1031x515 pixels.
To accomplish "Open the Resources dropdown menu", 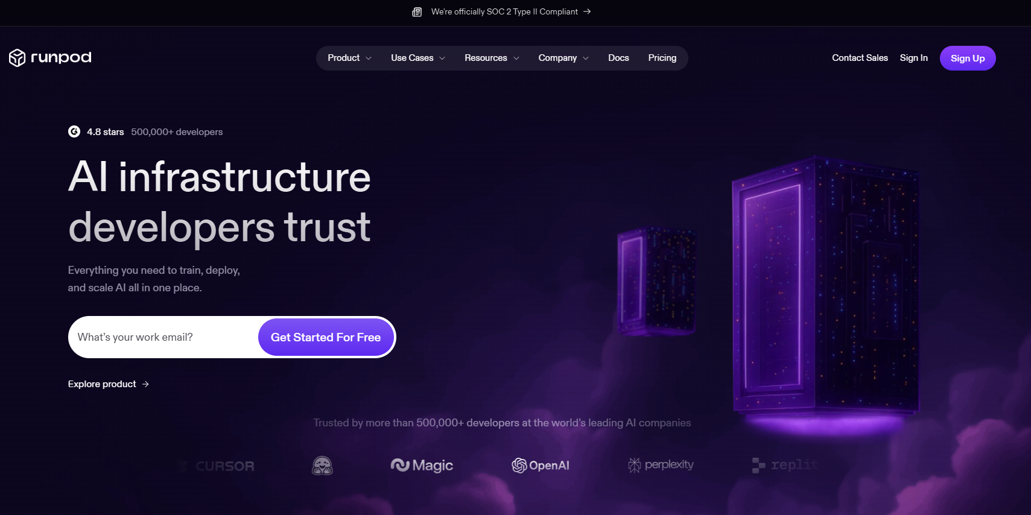I will [492, 58].
